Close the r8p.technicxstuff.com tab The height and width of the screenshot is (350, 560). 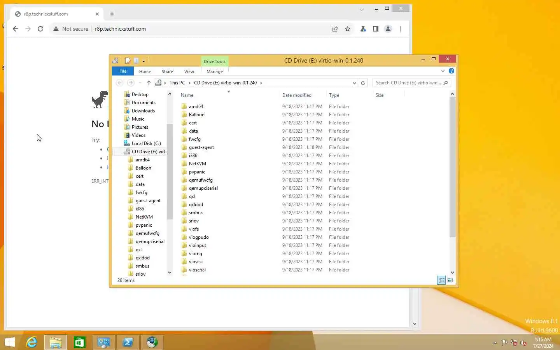click(97, 14)
